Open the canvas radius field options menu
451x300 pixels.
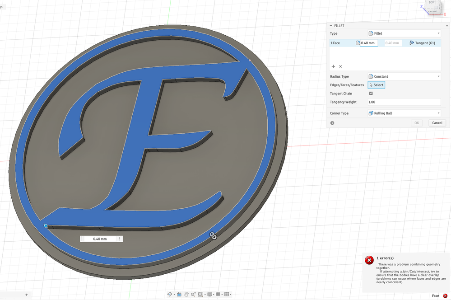(120, 239)
